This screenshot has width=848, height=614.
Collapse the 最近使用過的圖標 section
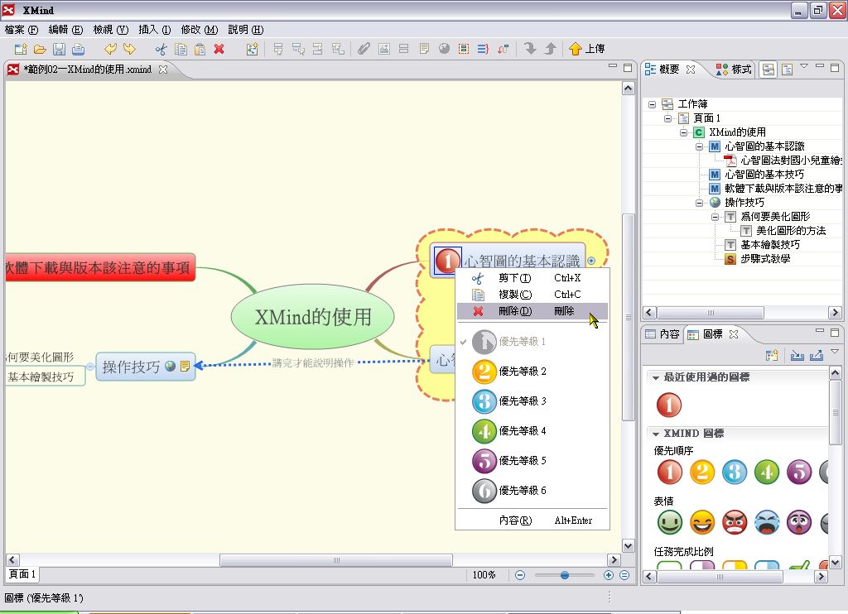tap(656, 377)
